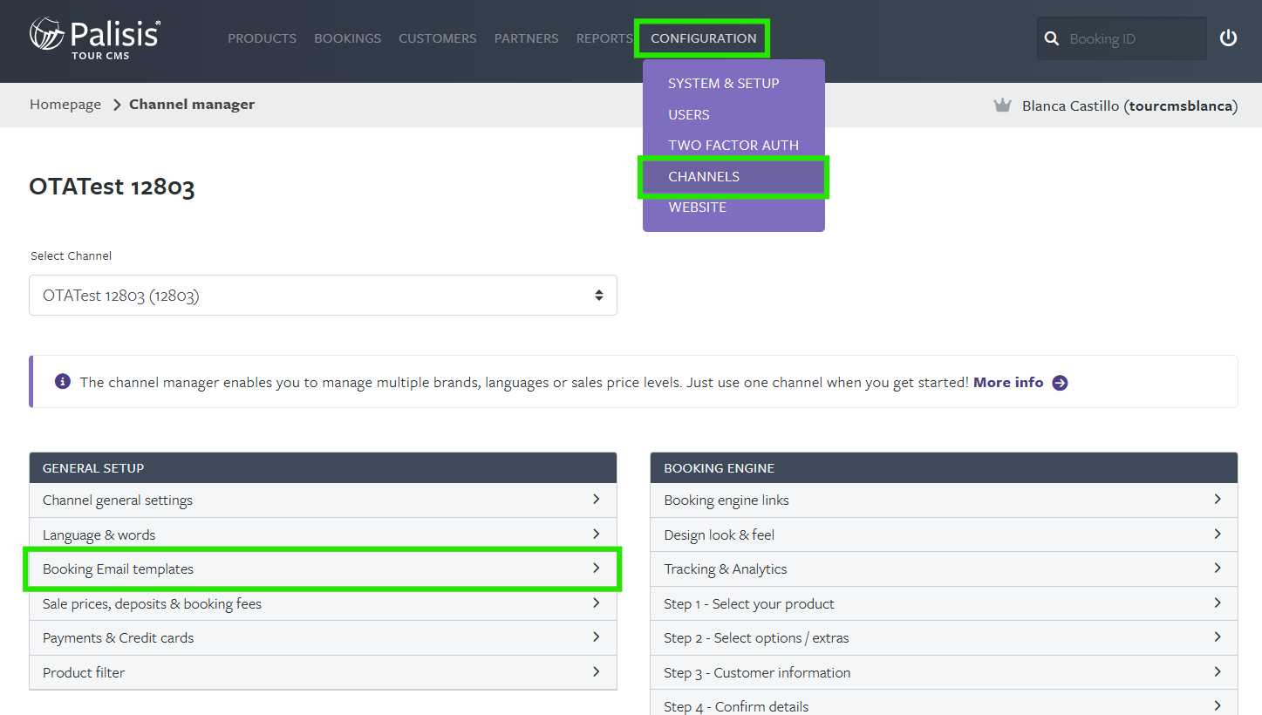
Task: Open Payments & Credit cards
Action: 323,638
